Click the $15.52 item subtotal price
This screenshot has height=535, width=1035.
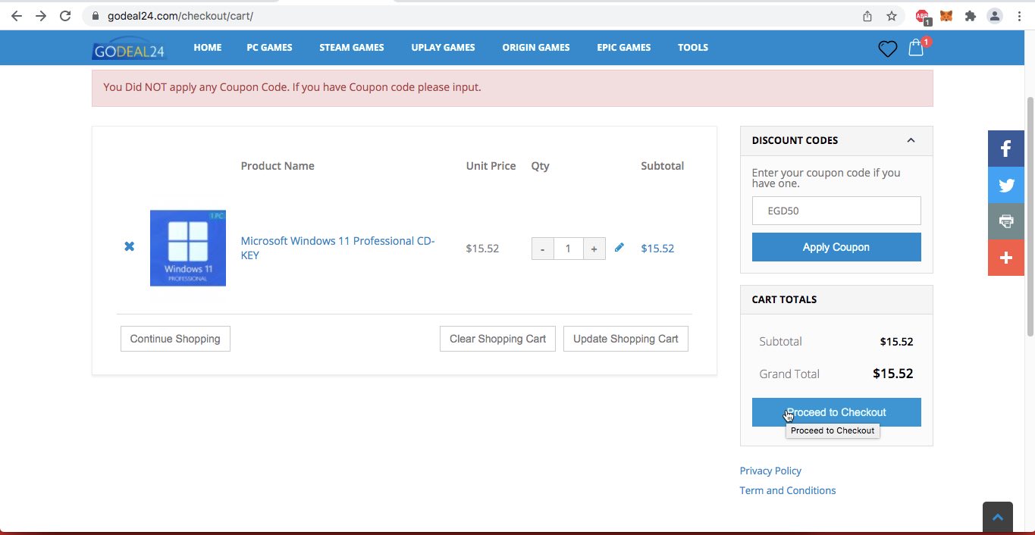coord(657,248)
